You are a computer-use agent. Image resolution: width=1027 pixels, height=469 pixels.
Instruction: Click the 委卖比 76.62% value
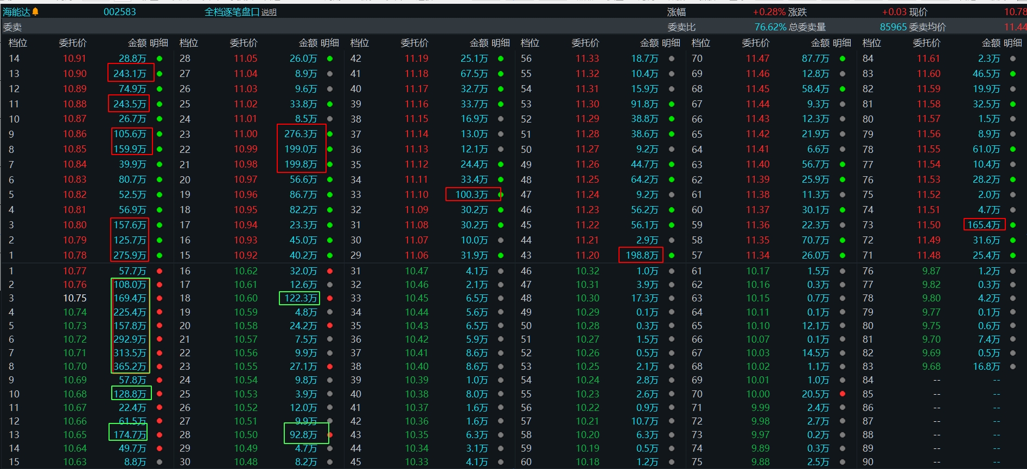click(x=770, y=27)
